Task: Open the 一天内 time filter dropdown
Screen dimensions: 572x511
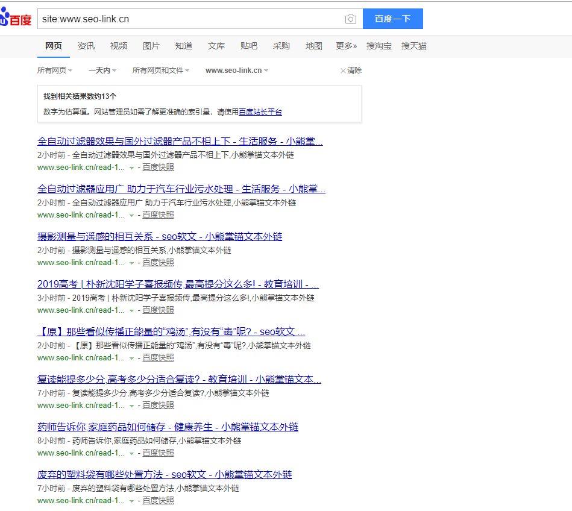Action: 102,71
